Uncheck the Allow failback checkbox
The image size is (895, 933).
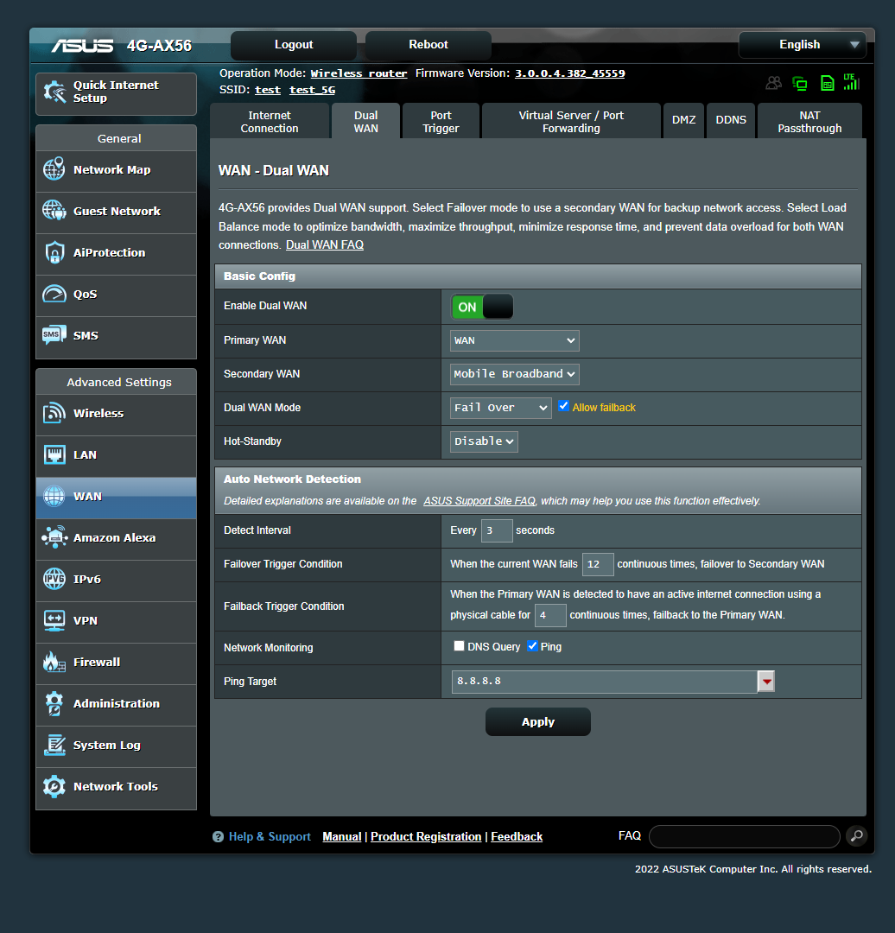pos(563,406)
